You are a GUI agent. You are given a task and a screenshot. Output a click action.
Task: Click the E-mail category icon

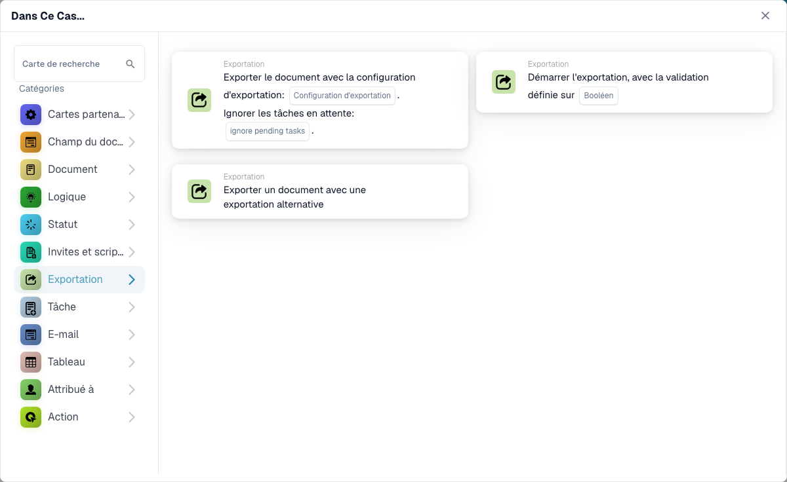(31, 335)
